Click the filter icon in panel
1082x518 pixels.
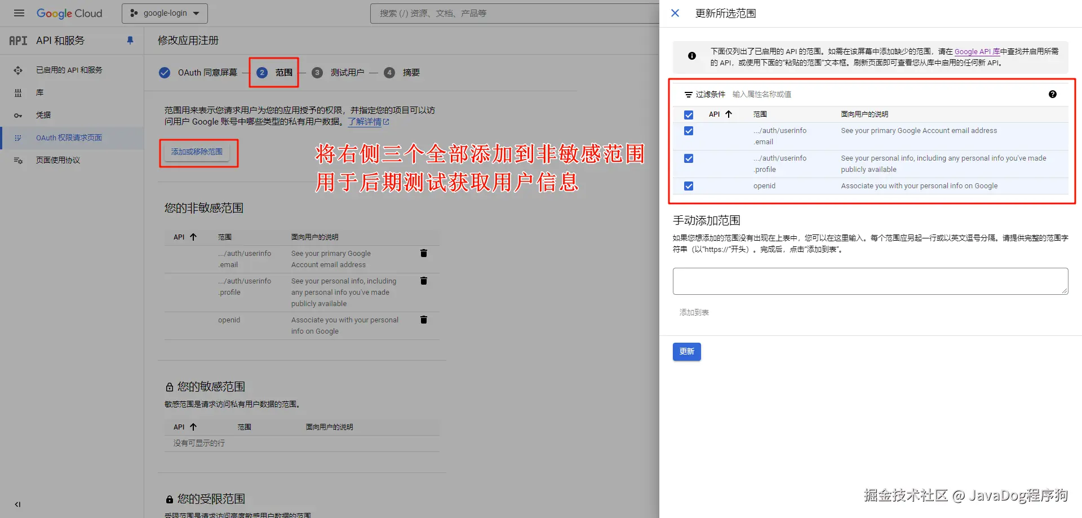(x=688, y=95)
